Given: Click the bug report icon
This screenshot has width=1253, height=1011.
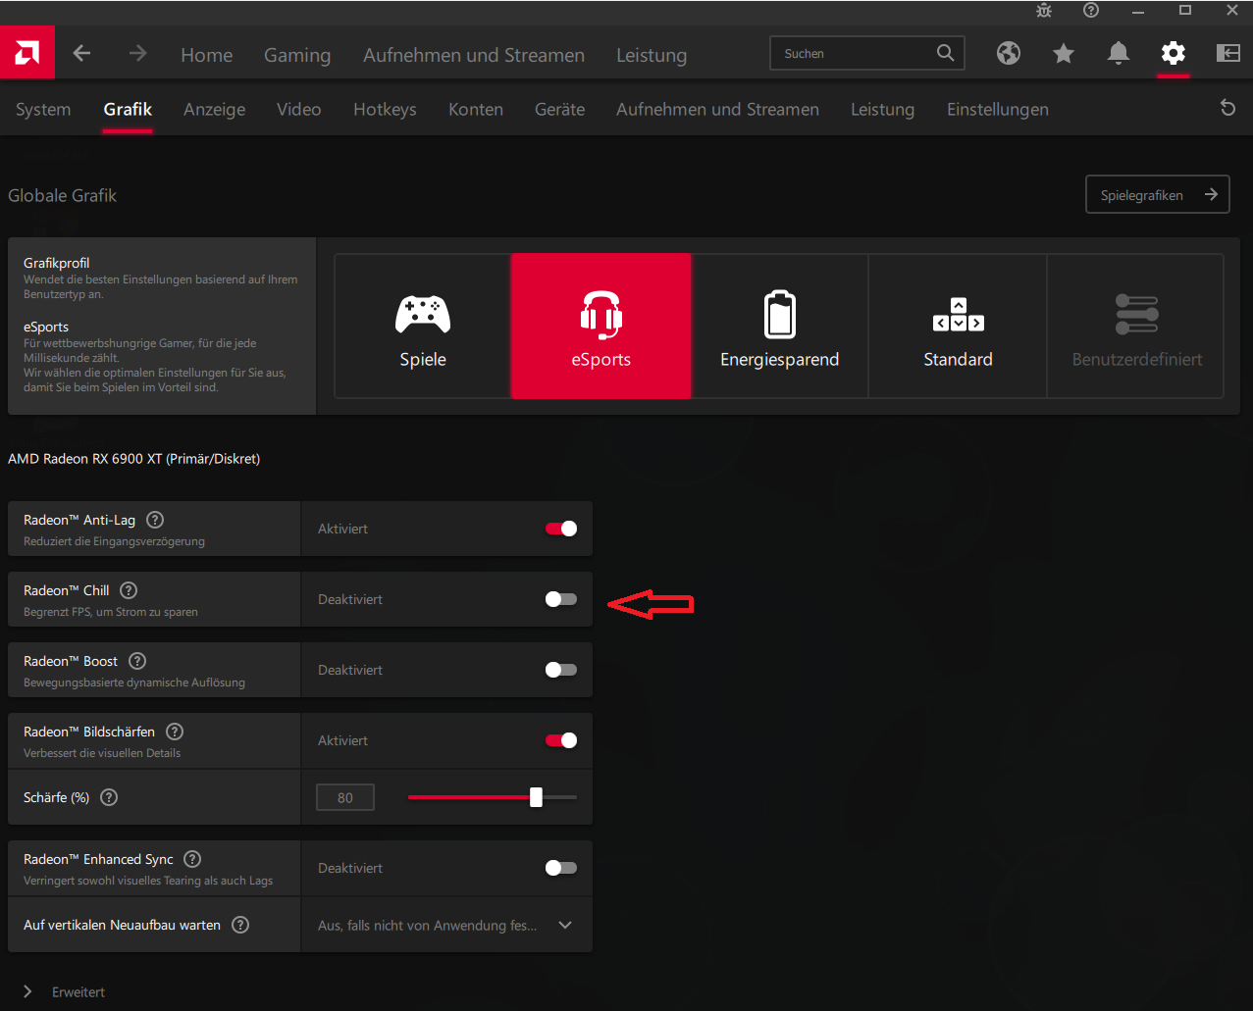Looking at the screenshot, I should click(x=1044, y=11).
